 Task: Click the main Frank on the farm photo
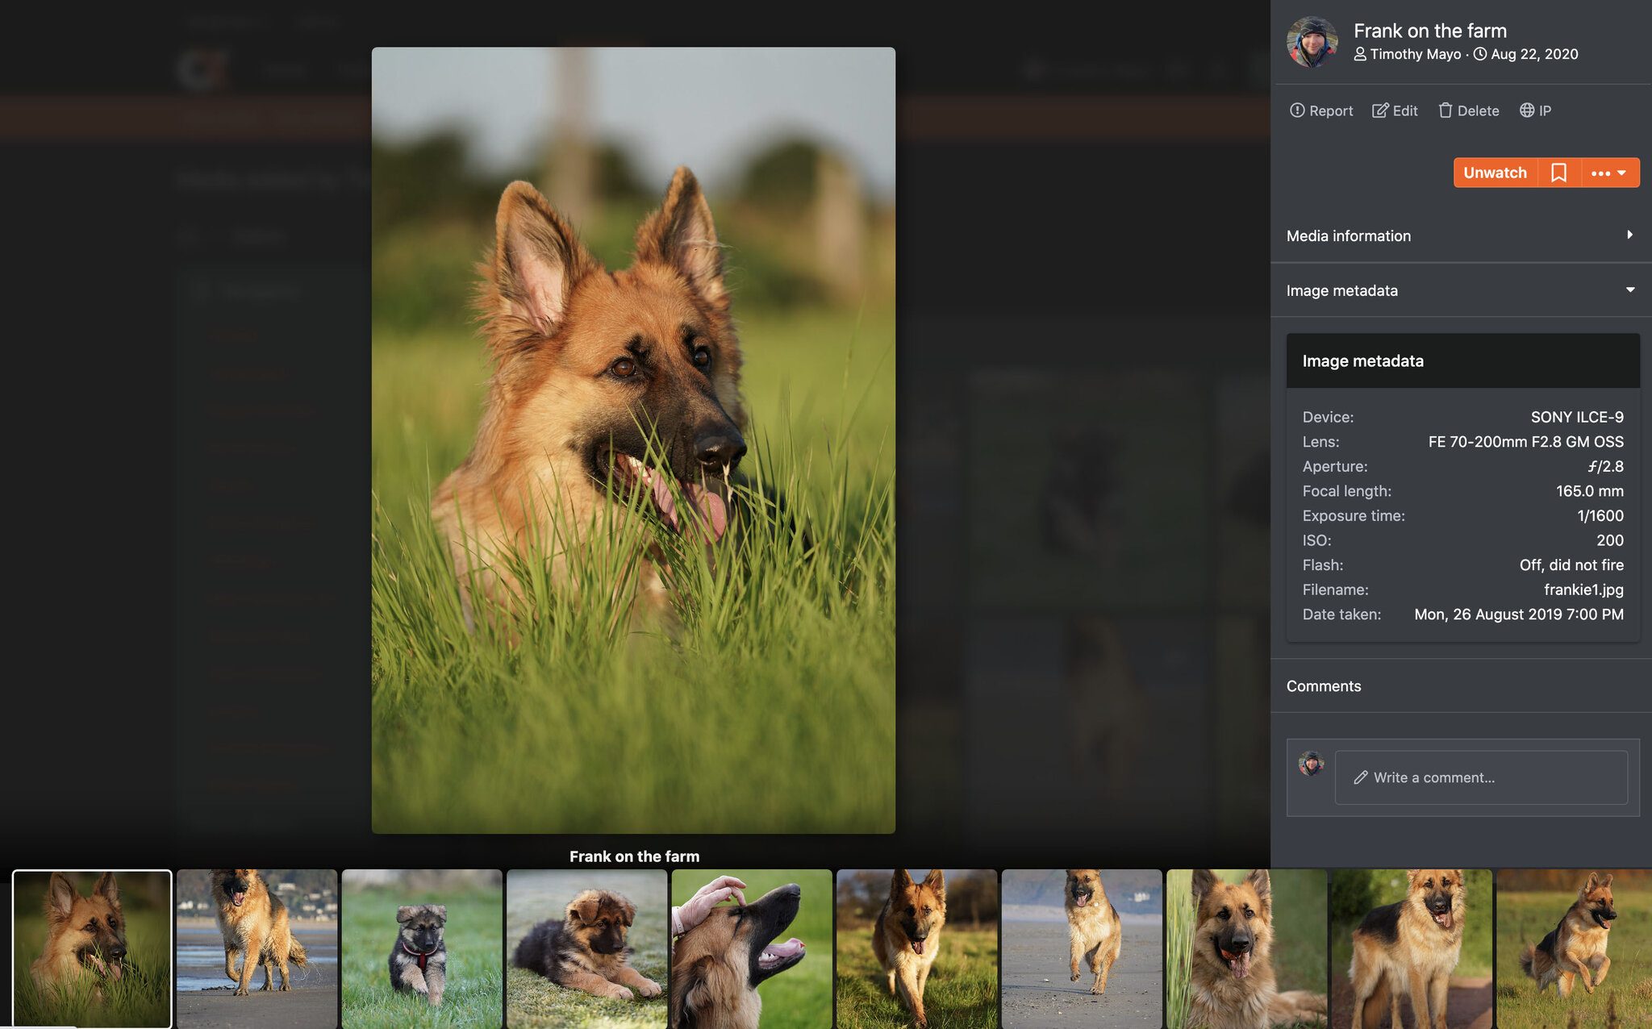click(x=633, y=440)
